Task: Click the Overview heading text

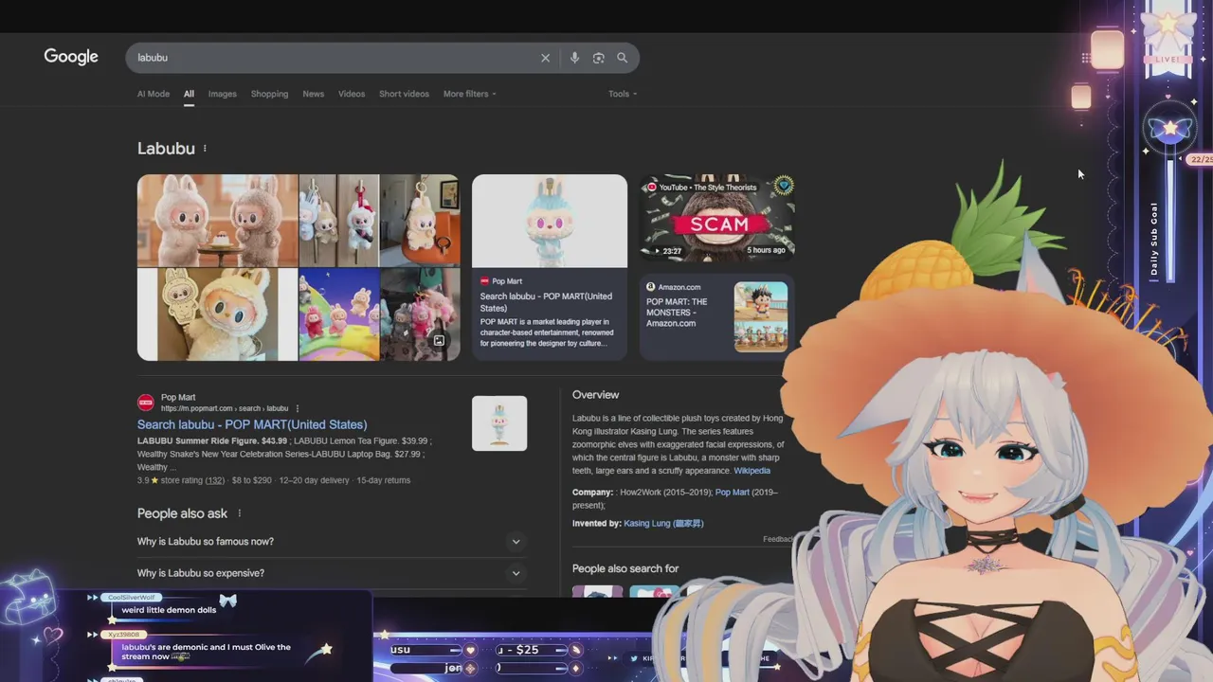Action: [595, 395]
